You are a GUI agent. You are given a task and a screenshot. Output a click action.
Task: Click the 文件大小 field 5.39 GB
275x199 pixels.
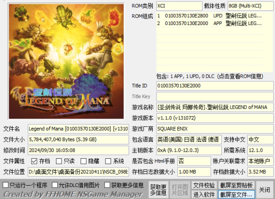point(78,140)
